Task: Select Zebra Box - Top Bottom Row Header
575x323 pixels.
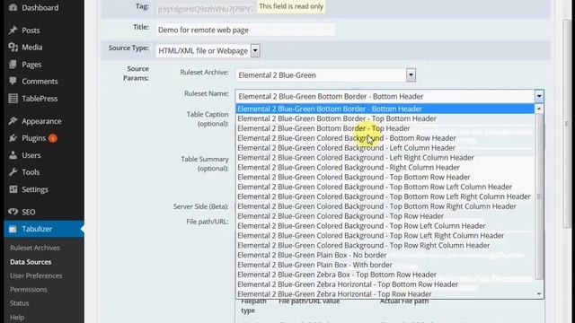Action: pos(385,275)
